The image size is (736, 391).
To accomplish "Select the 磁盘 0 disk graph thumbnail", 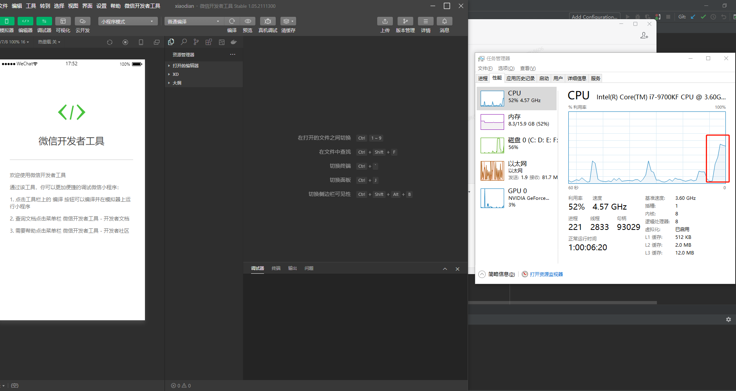I will [492, 145].
